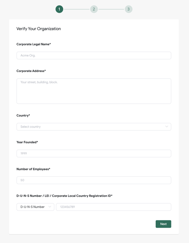
Task: Click the green Next button
Action: 163,224
